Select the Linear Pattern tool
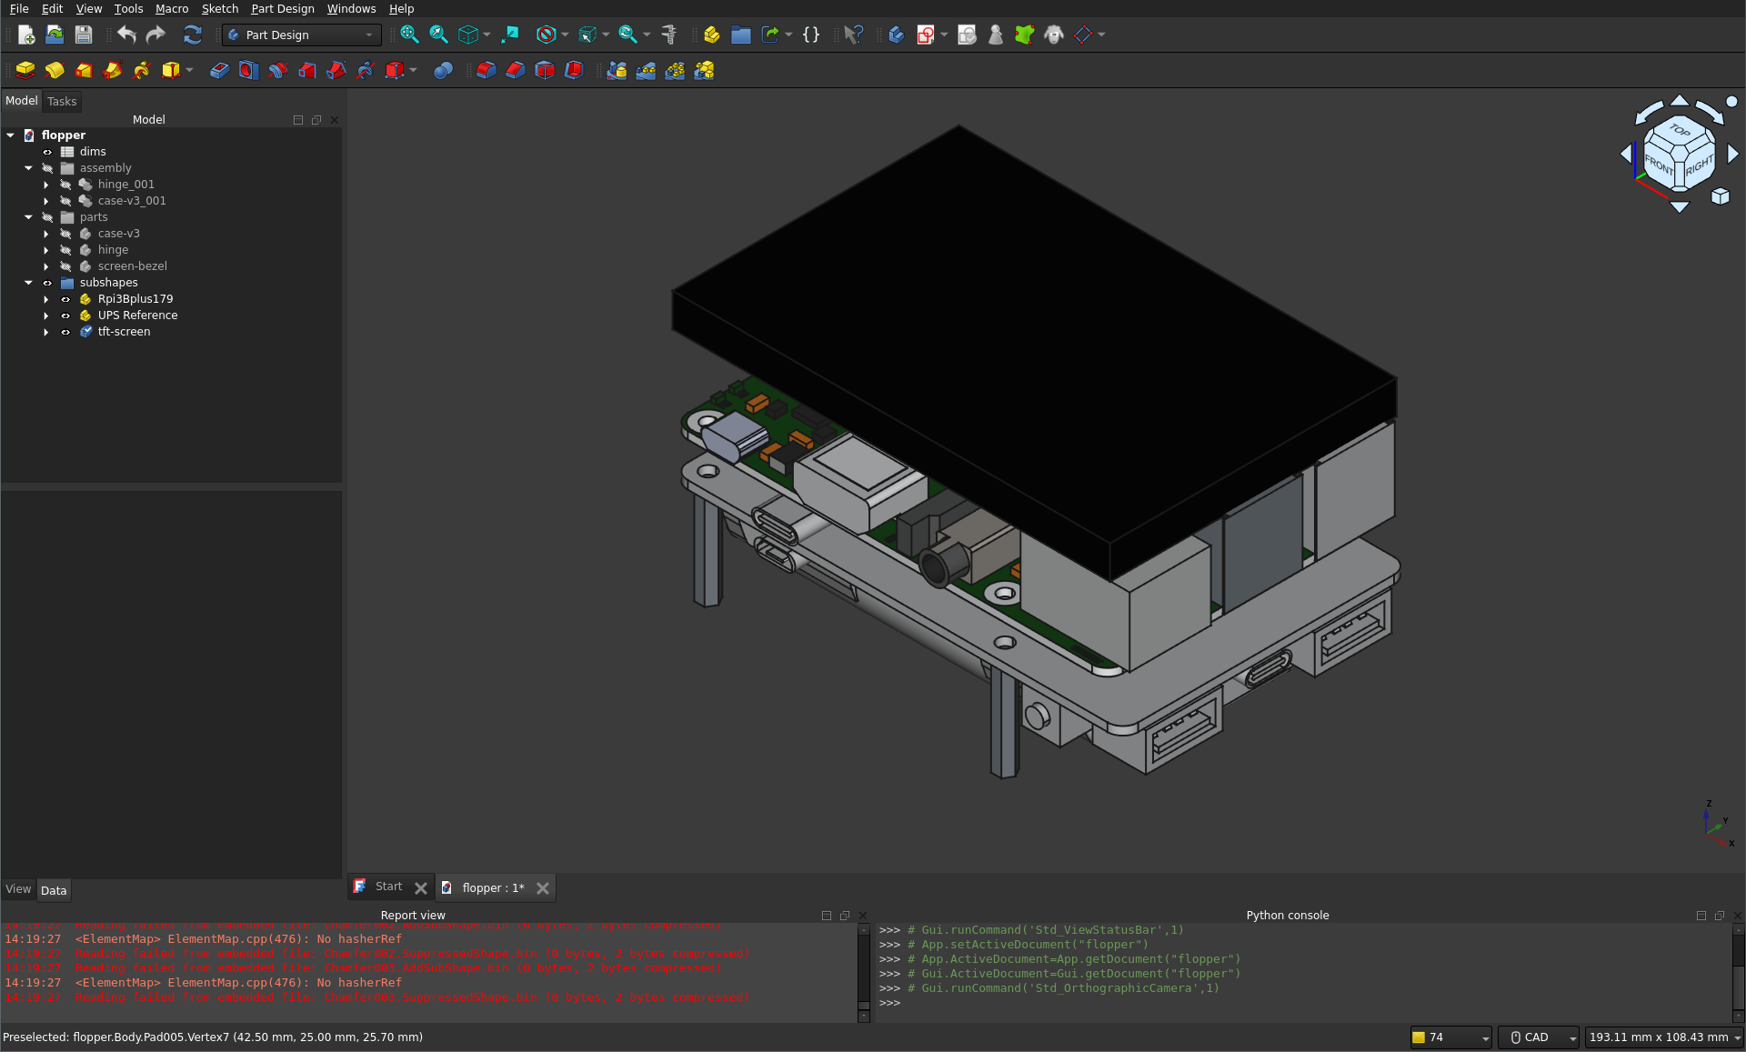 point(646,70)
